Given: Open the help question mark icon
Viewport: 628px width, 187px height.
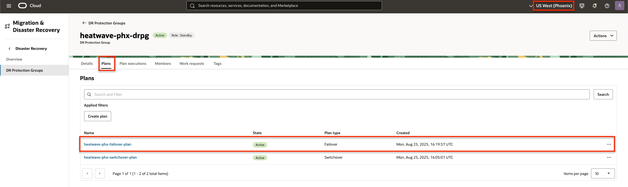Looking at the screenshot, I should (607, 6).
